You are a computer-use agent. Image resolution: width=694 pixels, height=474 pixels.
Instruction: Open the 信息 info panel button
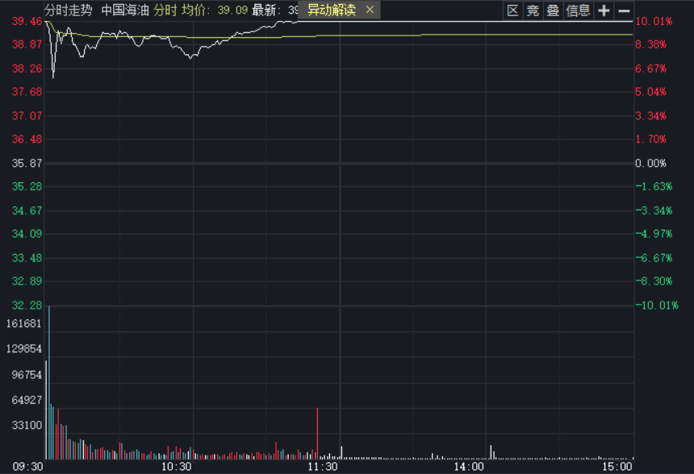click(x=579, y=10)
